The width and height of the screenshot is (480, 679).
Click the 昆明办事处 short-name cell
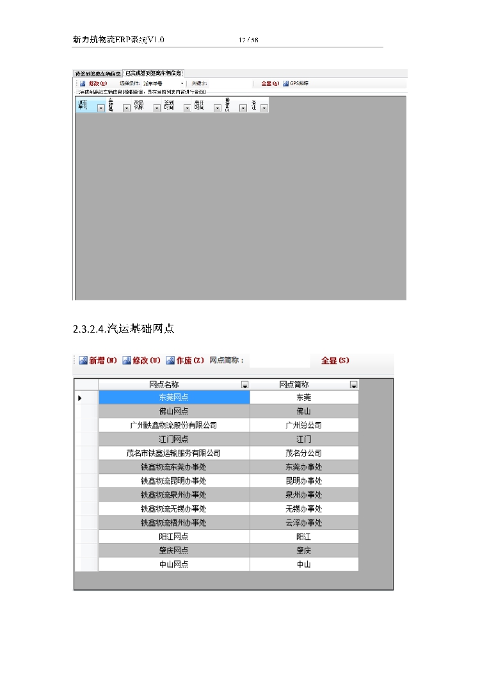(304, 480)
